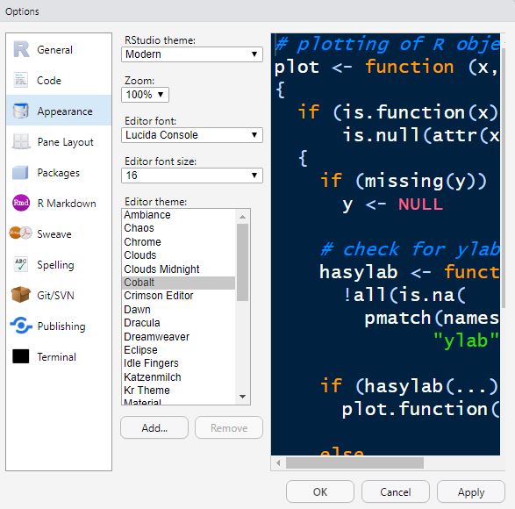
Task: Select the Eclipse editor theme
Action: [178, 350]
